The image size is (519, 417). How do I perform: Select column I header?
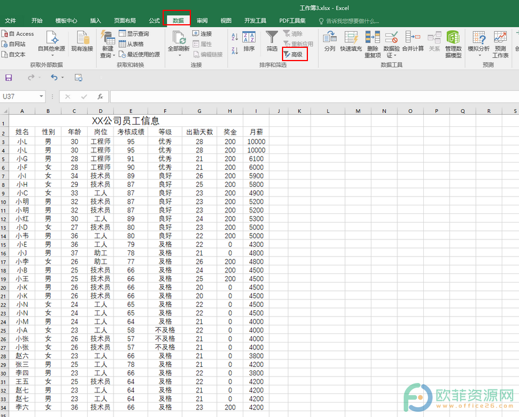coord(256,111)
